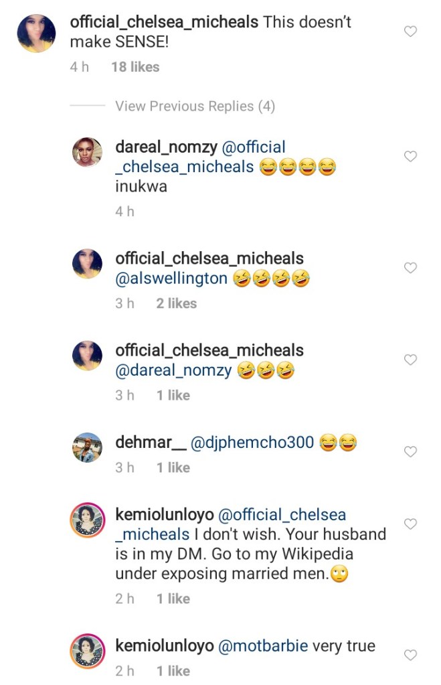
Task: Open the @alswellington mention
Action: click(171, 279)
